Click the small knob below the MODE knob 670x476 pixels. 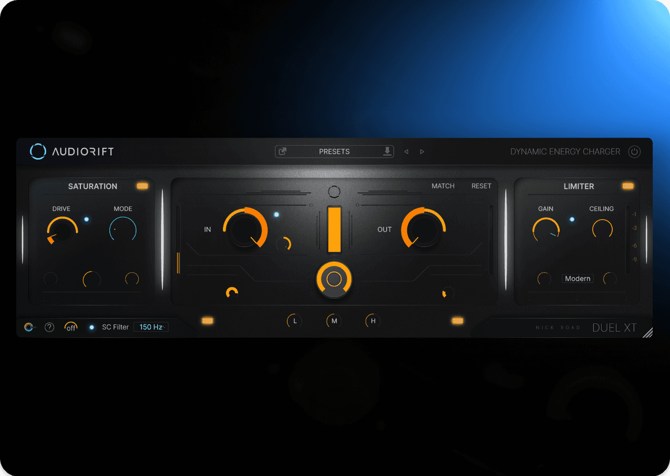(x=132, y=279)
